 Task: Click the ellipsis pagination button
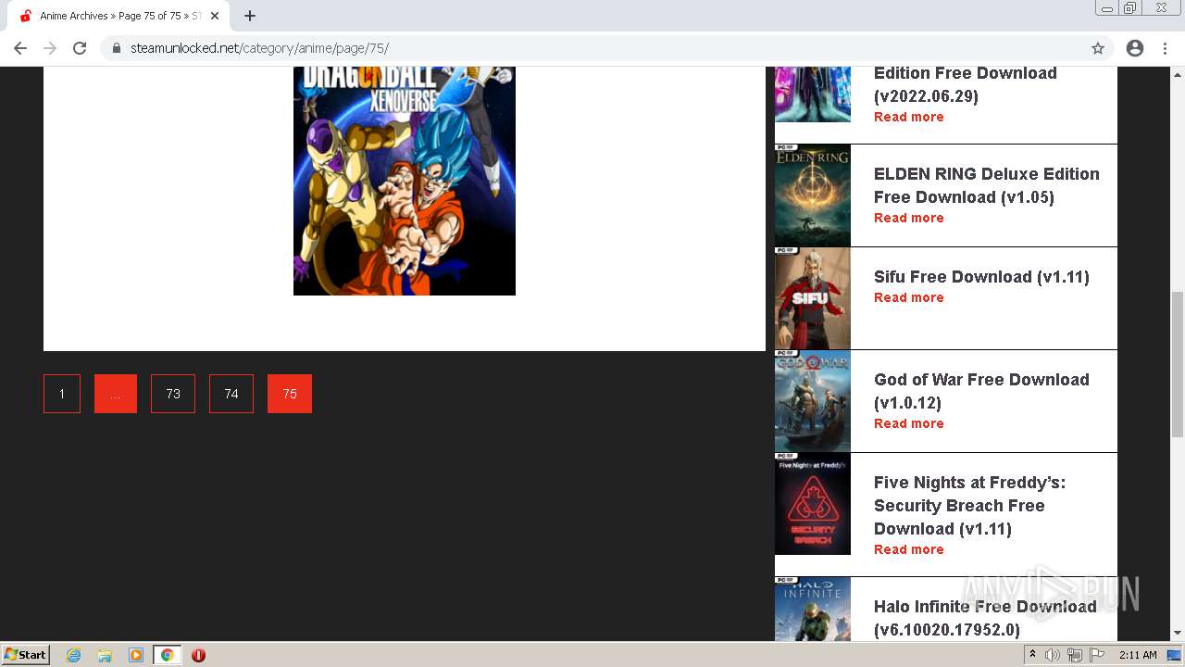(x=116, y=394)
